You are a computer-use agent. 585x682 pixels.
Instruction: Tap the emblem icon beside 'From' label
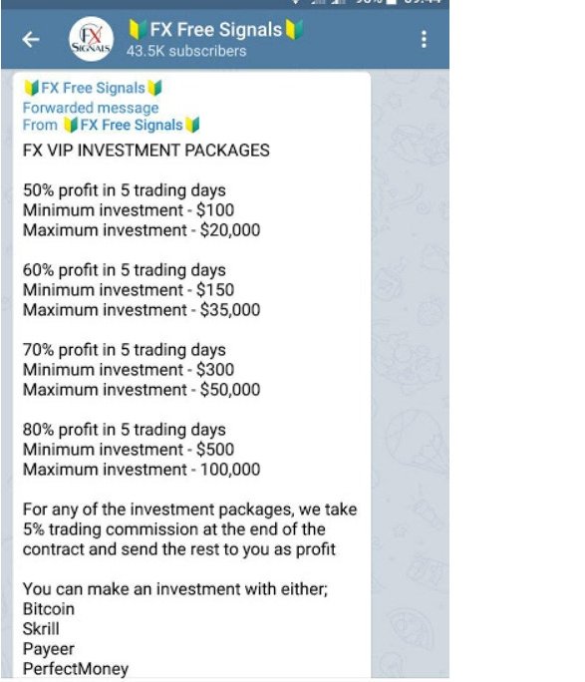coord(71,125)
